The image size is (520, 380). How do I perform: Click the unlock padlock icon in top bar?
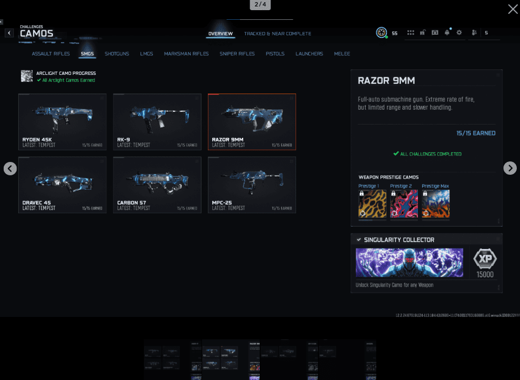pyautogui.click(x=423, y=33)
